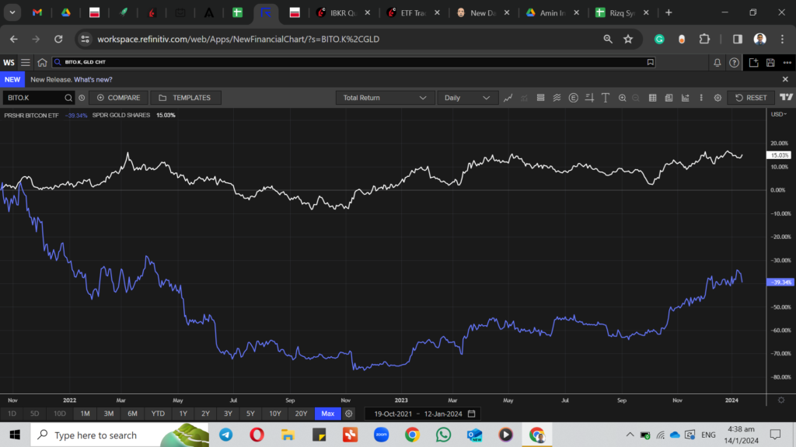Viewport: 796px width, 447px height.
Task: Click the events 'E' icon on toolbar
Action: pos(572,98)
